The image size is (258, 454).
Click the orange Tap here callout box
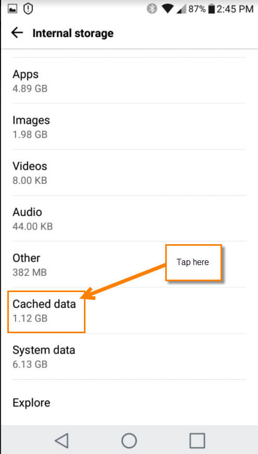(193, 262)
